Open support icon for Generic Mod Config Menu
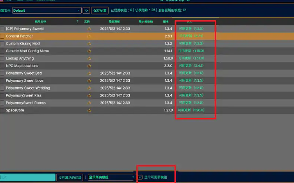Image resolution: width=294 pixels, height=183 pixels. pos(89,51)
